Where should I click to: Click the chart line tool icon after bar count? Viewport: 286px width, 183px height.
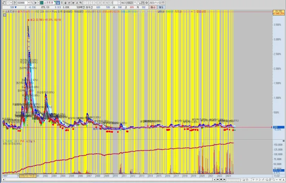pos(135,3)
